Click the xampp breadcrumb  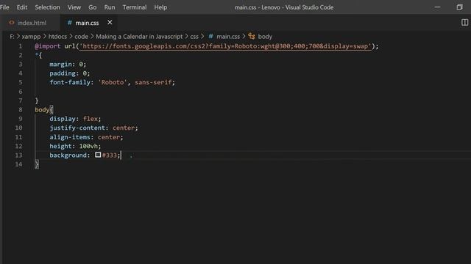click(31, 37)
